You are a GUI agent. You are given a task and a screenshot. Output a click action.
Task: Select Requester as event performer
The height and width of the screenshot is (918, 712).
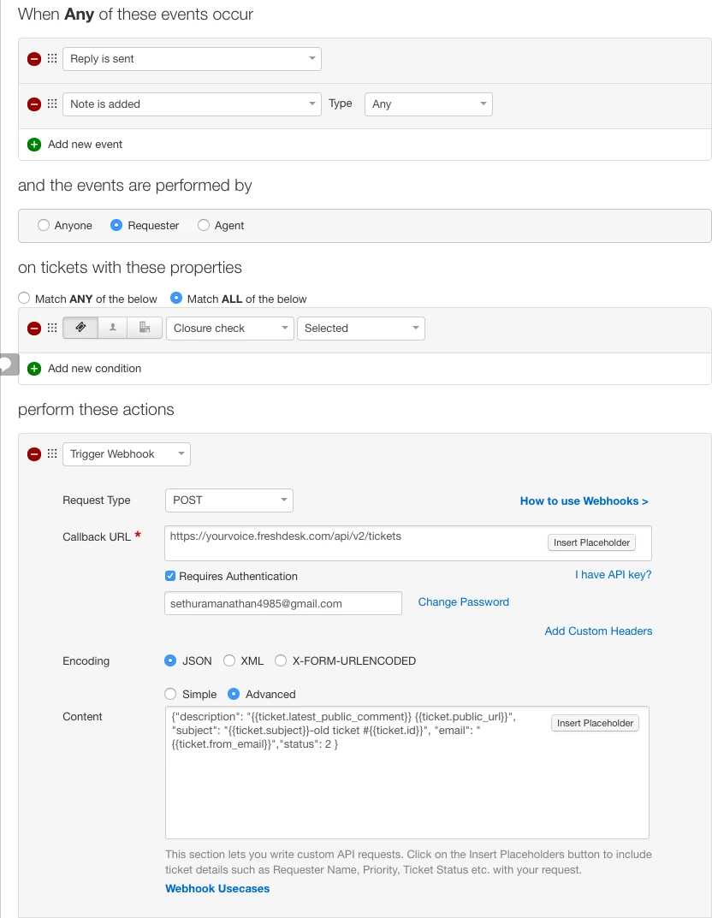[x=116, y=225]
